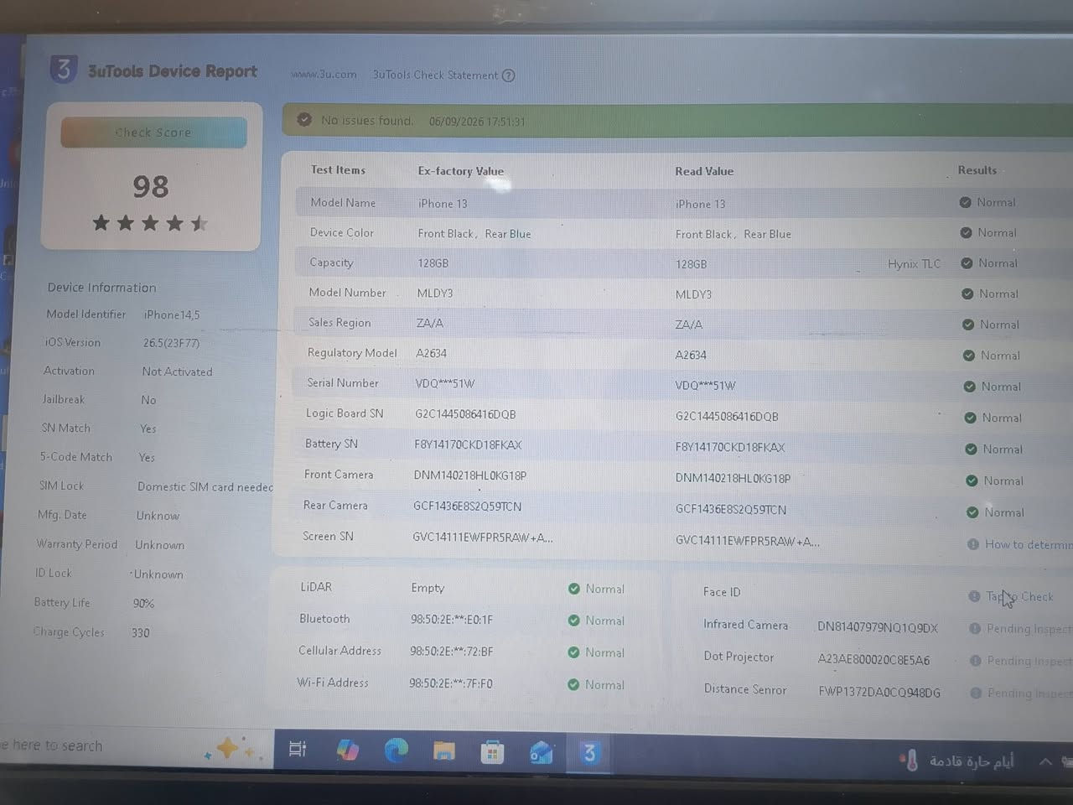Image resolution: width=1073 pixels, height=805 pixels.
Task: Click the Normal check icon for Cellular Address
Action: (x=573, y=652)
